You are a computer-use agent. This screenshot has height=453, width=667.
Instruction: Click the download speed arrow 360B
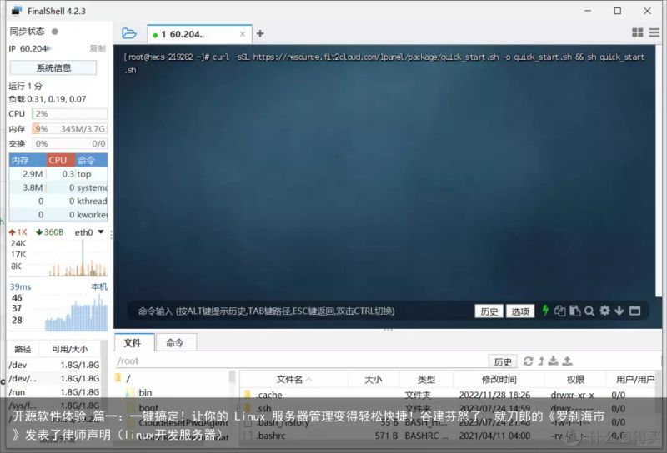50,232
